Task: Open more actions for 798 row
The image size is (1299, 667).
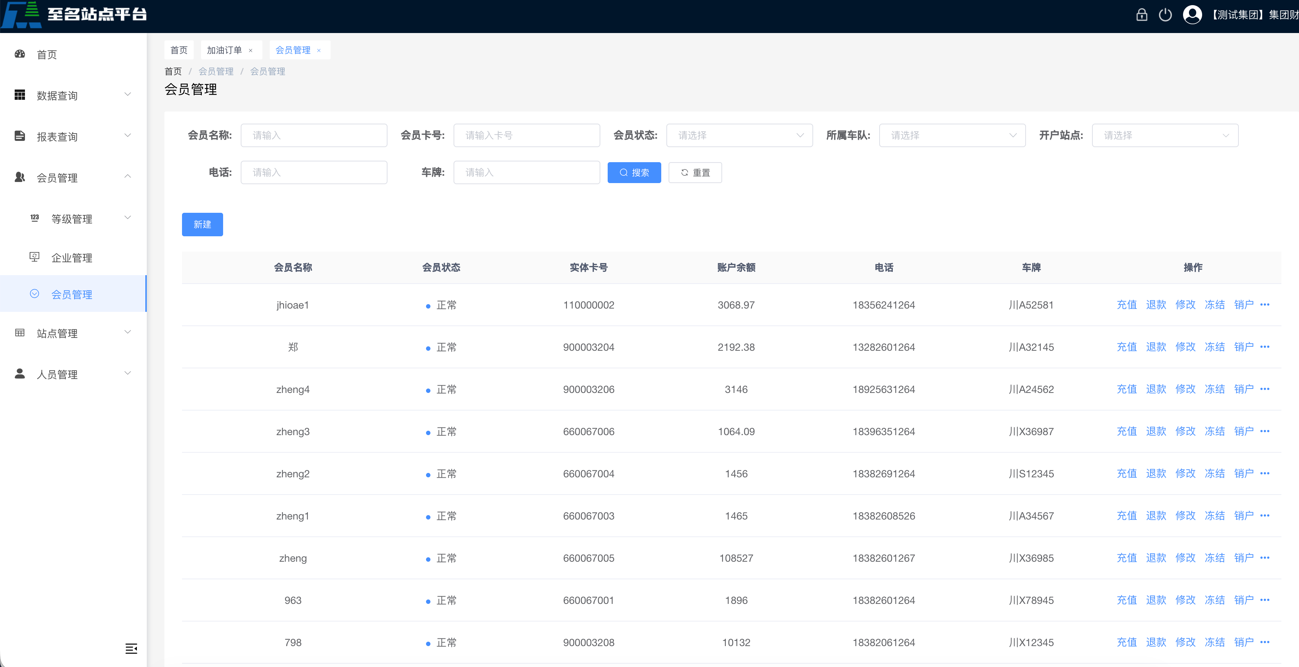Action: (1265, 642)
